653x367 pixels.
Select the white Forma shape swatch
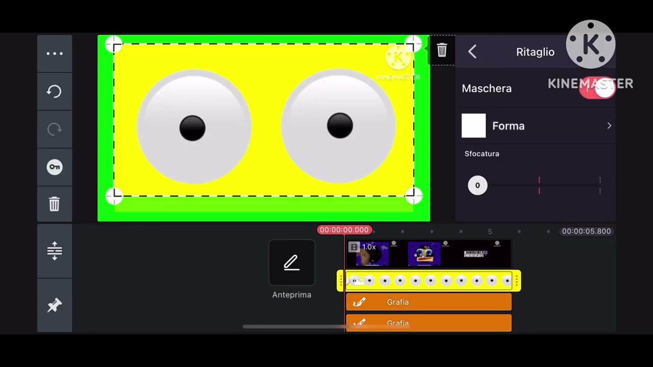click(473, 126)
